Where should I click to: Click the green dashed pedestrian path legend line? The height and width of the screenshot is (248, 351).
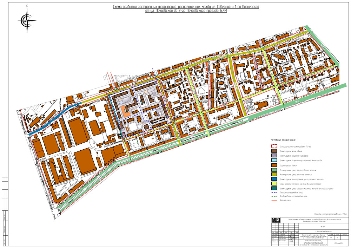point(275,196)
